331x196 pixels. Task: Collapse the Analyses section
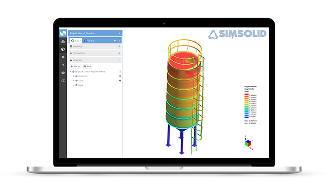(119, 60)
